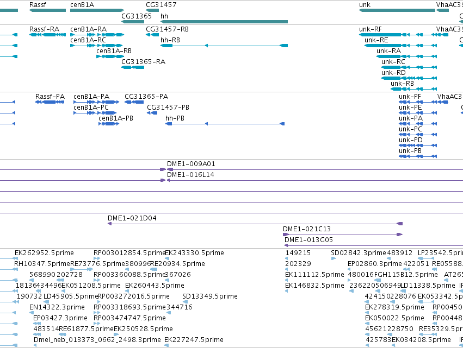Select the cenB1A gene bar
This screenshot has width=463, height=348.
click(97, 10)
